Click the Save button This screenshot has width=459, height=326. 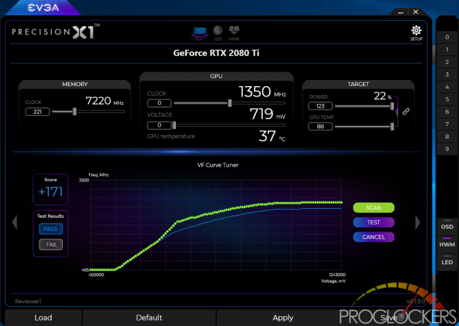tap(389, 318)
